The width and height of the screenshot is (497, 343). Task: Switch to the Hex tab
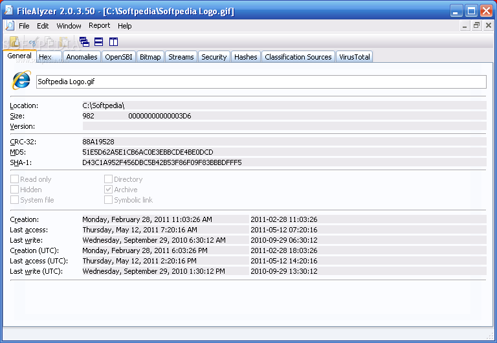point(49,57)
